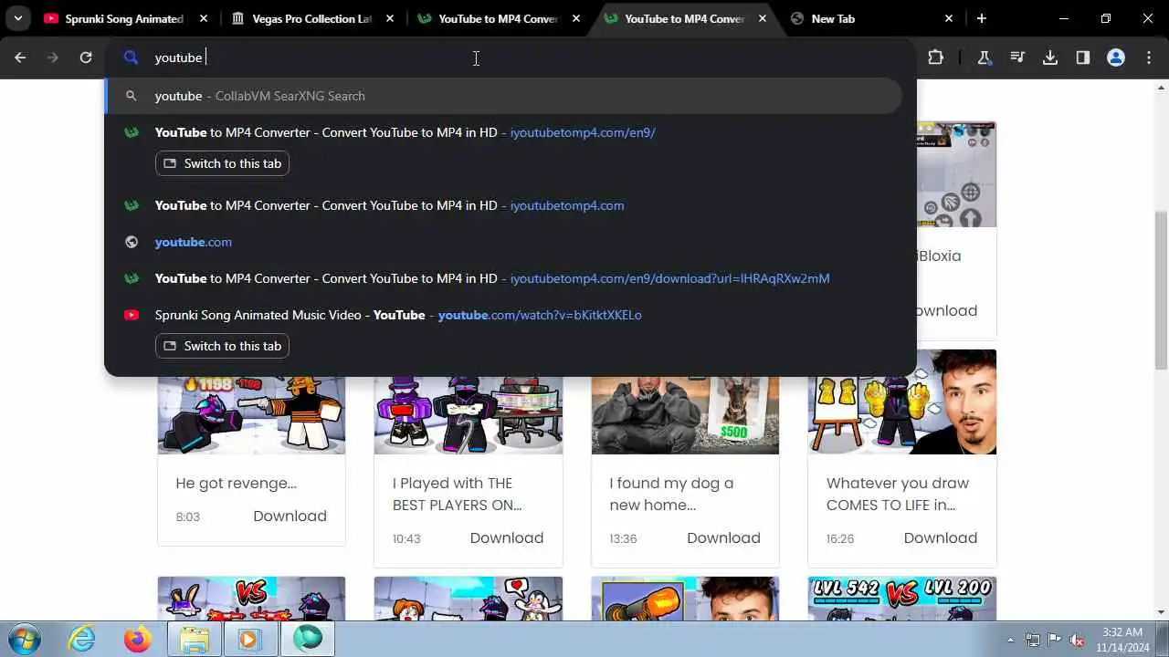Open Chrome Labs flask icon
This screenshot has width=1169, height=657.
pos(985,57)
